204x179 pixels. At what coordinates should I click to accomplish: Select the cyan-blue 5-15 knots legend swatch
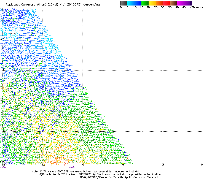[x=134, y=3]
